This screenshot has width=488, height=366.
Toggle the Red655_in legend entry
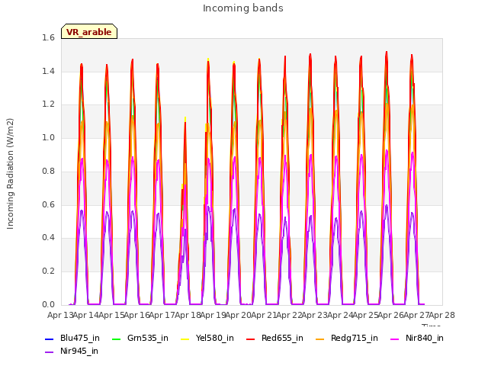coord(274,339)
